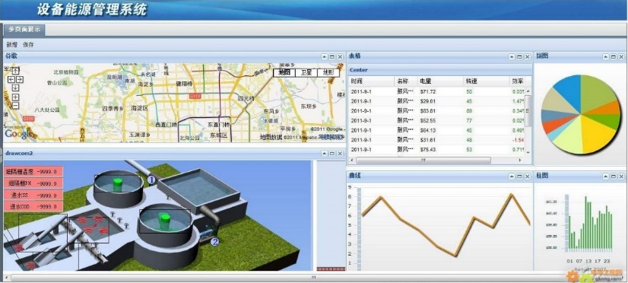Open the 多页面展示 tab
Screen dimensions: 628x283
pyautogui.click(x=24, y=30)
